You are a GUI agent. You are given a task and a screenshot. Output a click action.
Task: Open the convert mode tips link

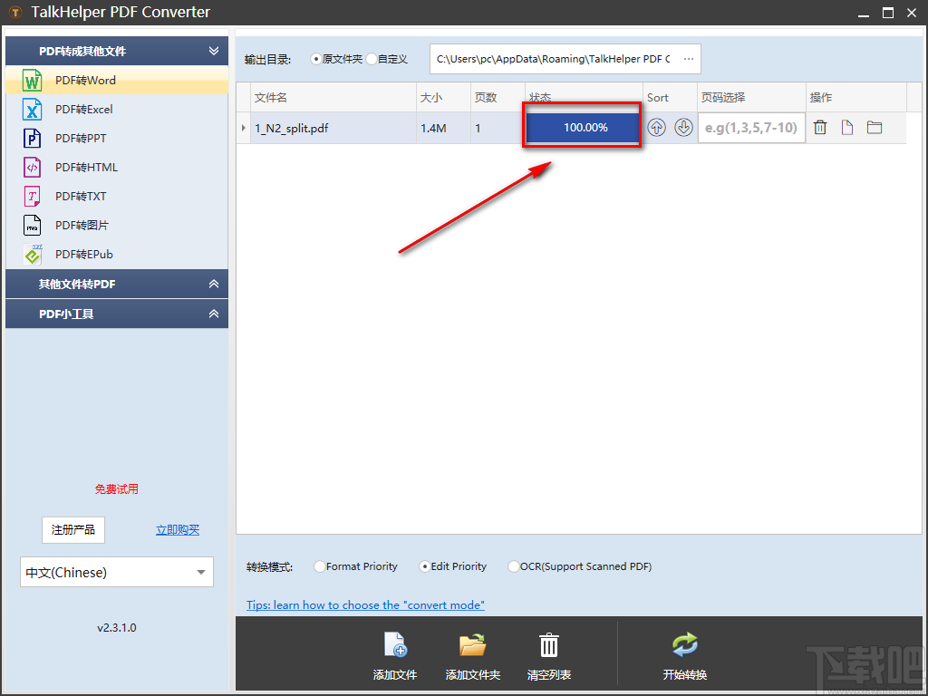(x=365, y=604)
